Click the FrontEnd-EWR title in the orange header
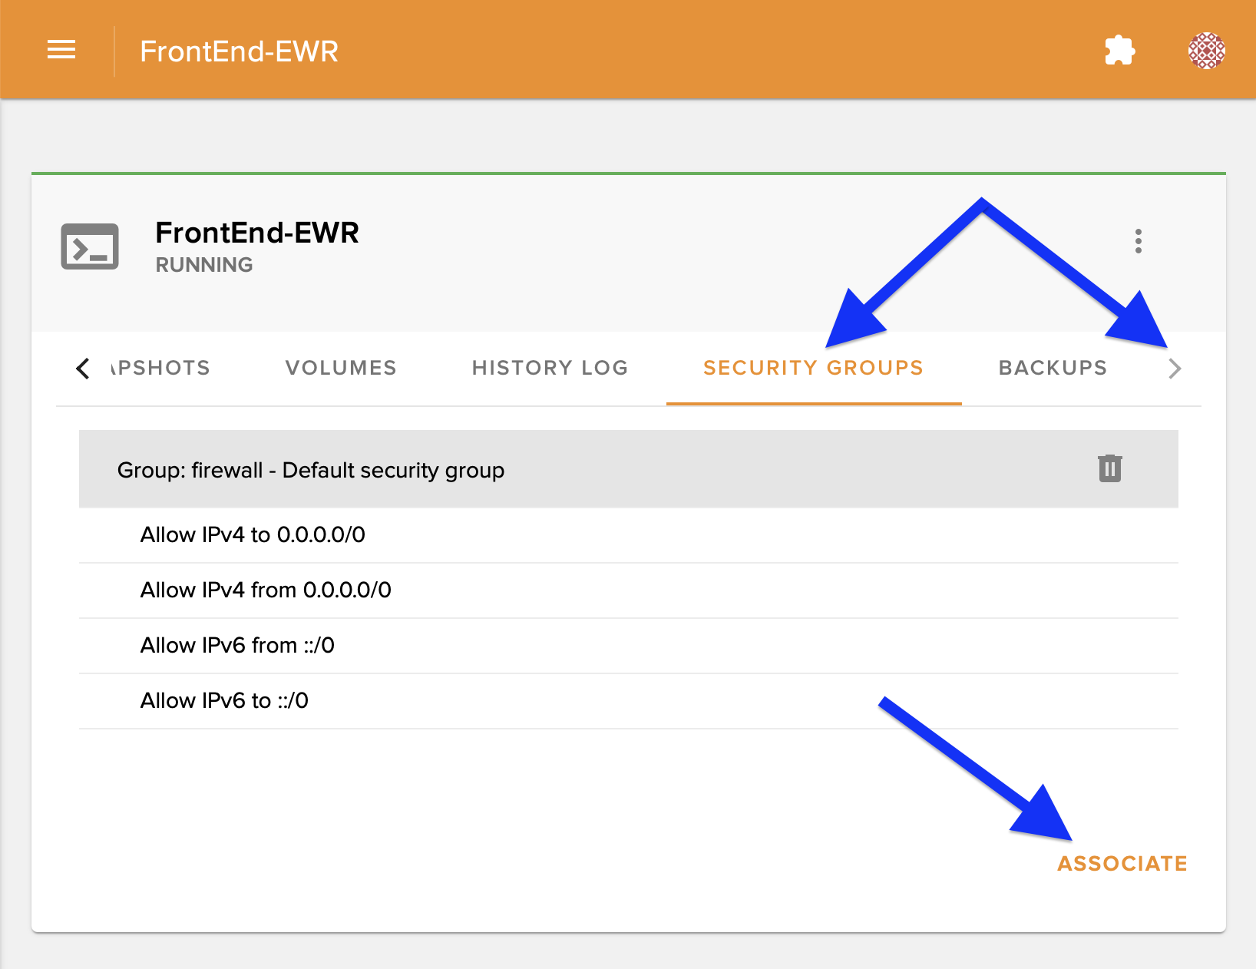The height and width of the screenshot is (969, 1256). tap(239, 51)
